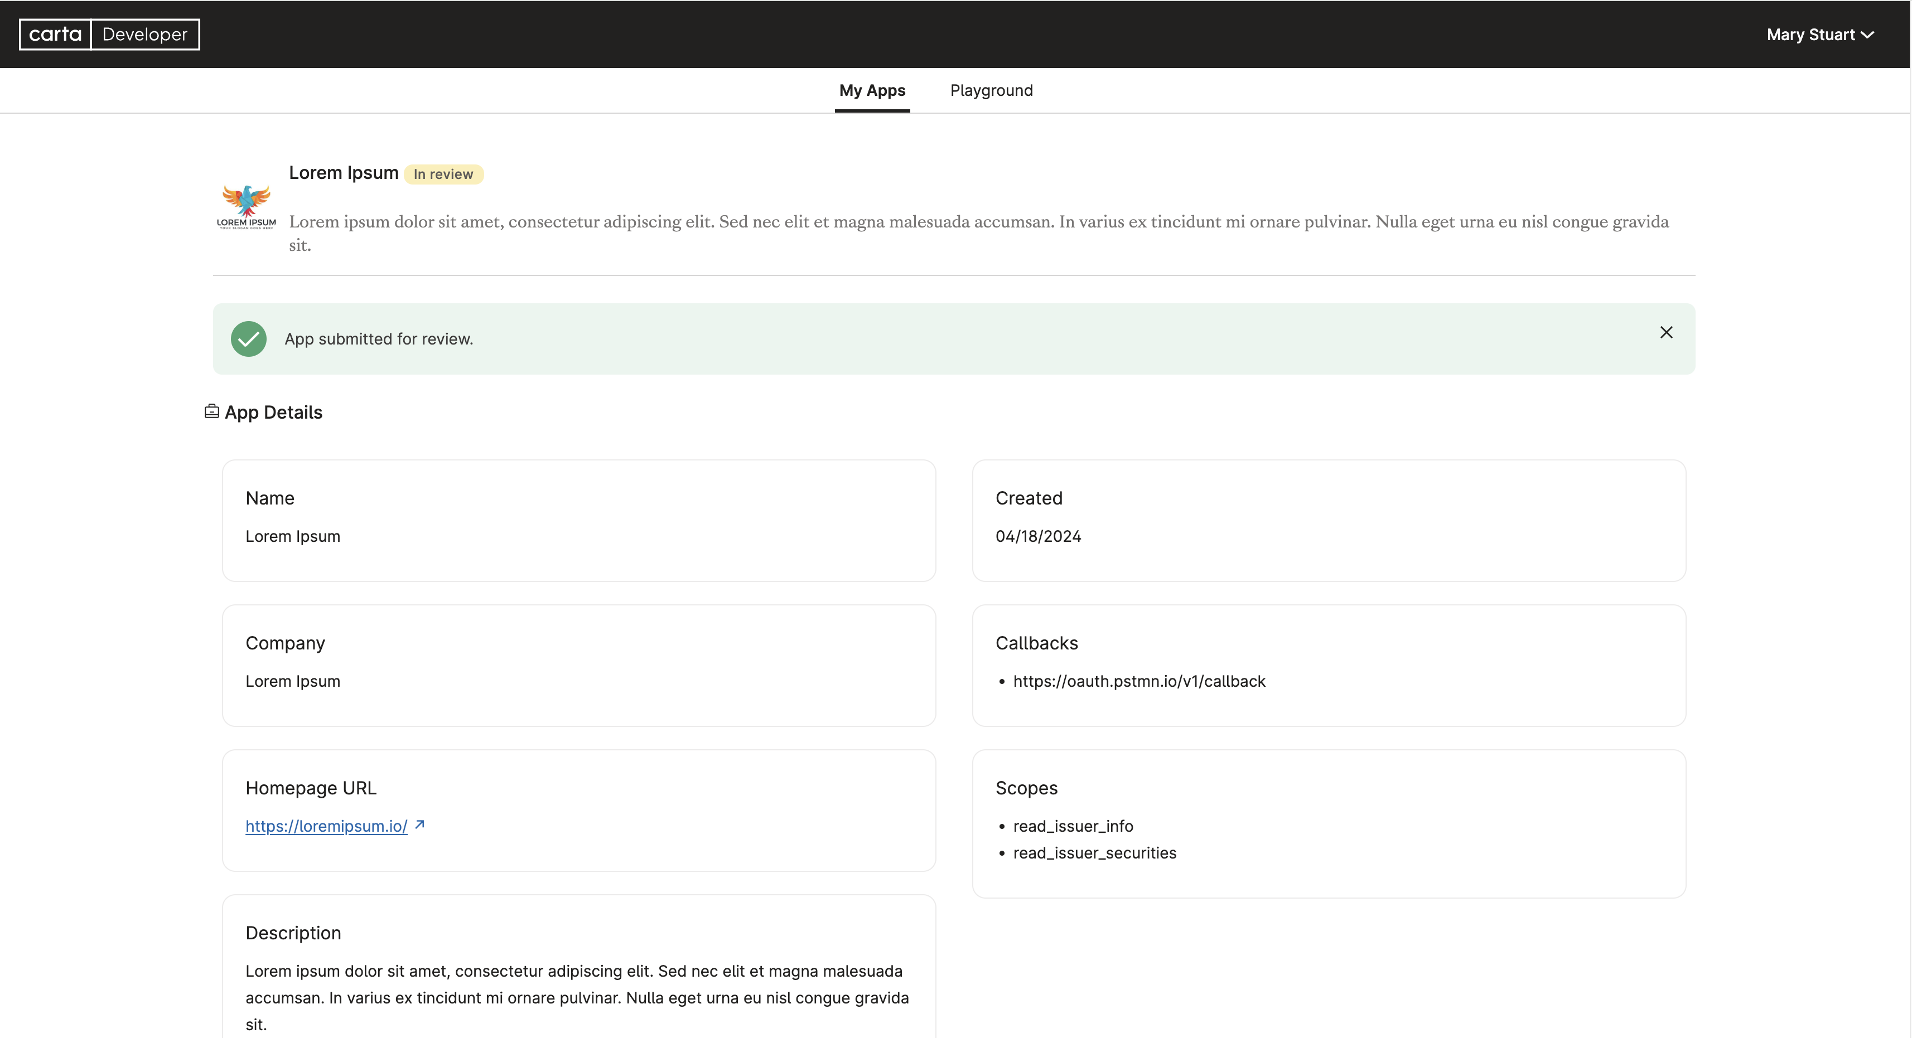Click the Lorem Ipsum phoenix app logo
This screenshot has height=1038, width=1912.
point(247,206)
